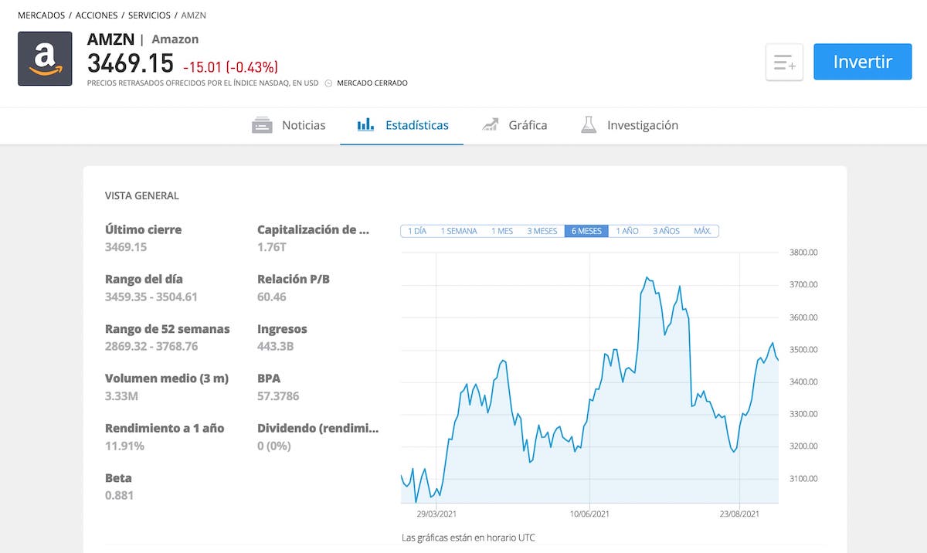
Task: Select the 1 AÑO time range
Action: [x=626, y=230]
